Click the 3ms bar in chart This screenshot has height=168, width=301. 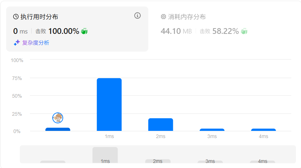click(212, 130)
